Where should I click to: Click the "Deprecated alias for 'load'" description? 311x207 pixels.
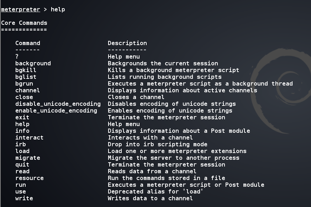[155, 192]
